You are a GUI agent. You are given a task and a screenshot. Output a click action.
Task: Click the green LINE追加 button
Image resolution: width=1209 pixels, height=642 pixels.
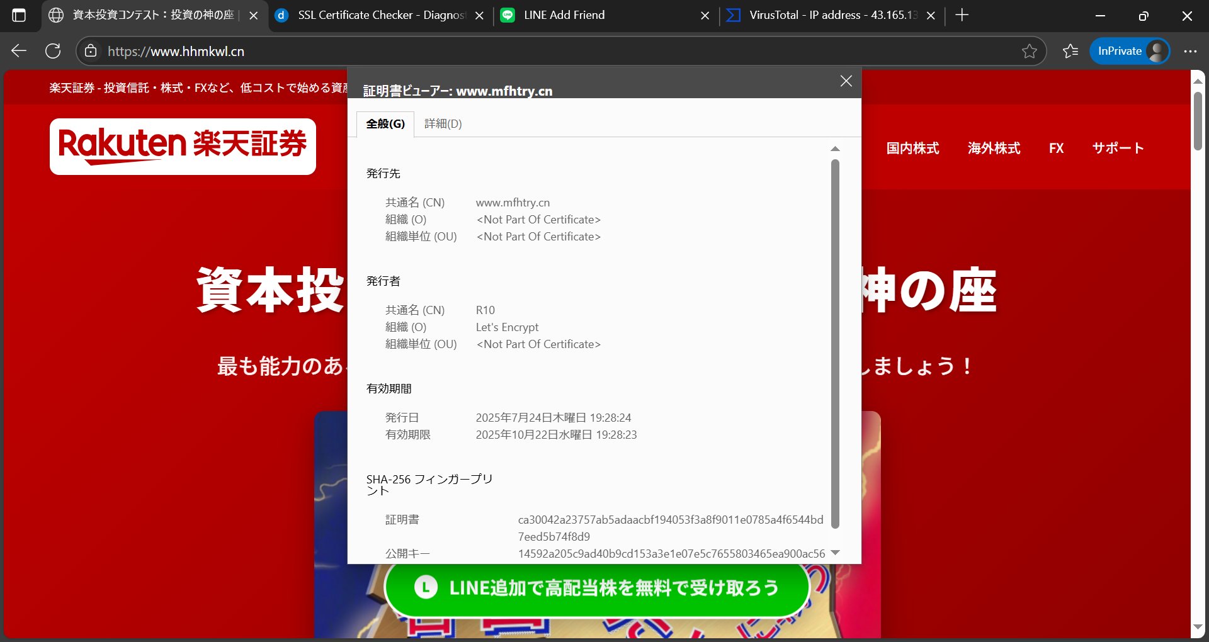click(x=596, y=588)
